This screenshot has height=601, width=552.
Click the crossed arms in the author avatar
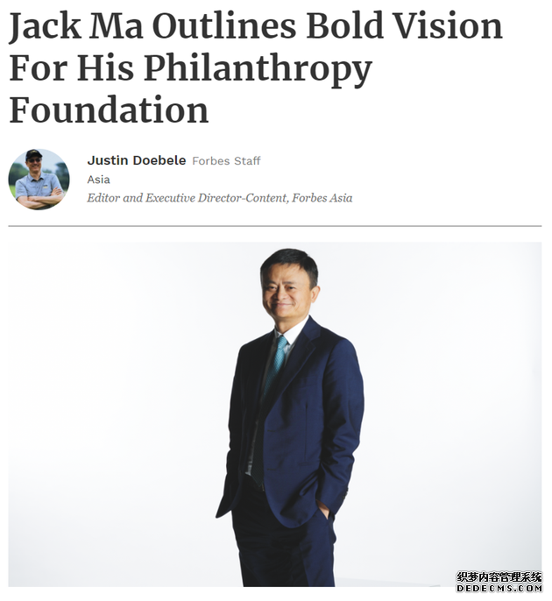click(39, 198)
